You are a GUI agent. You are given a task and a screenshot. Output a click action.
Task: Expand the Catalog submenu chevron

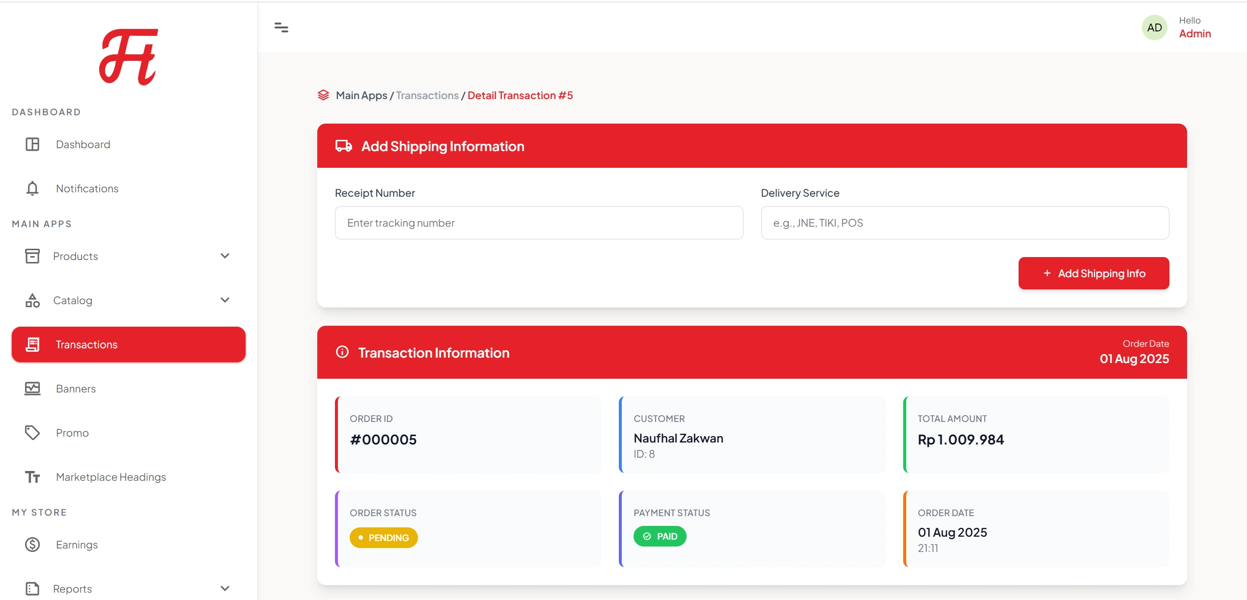[x=225, y=300]
